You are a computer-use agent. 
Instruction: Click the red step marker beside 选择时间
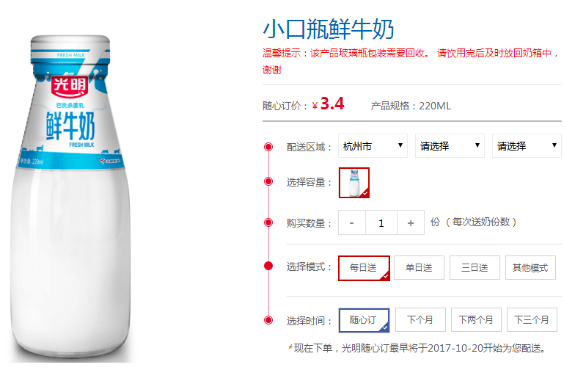268,320
